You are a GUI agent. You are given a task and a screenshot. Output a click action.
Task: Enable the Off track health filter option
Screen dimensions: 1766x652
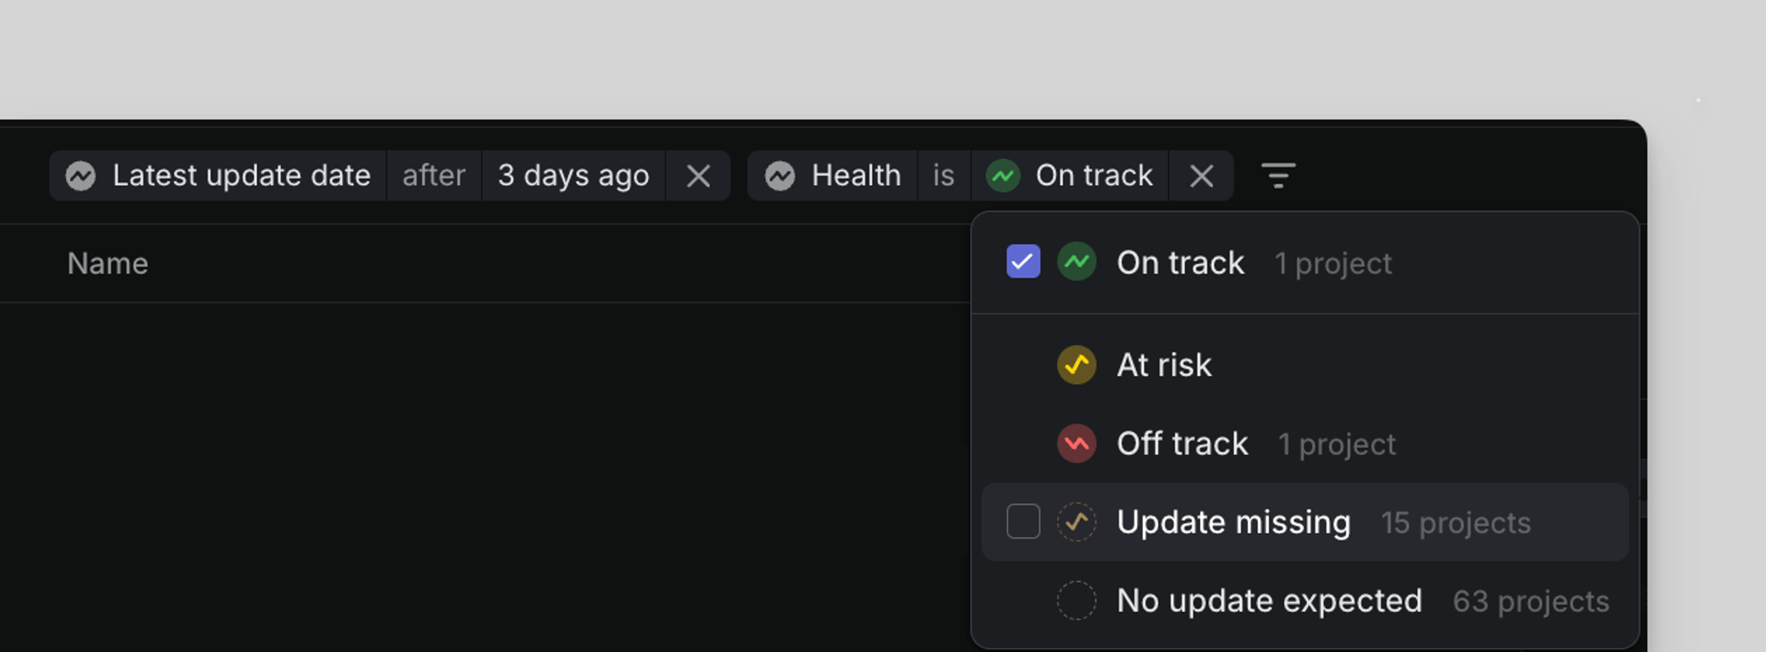pos(1181,443)
